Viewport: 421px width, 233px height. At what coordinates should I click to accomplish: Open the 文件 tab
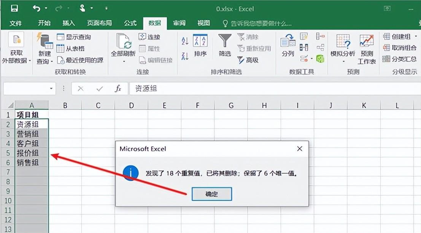[x=16, y=23]
